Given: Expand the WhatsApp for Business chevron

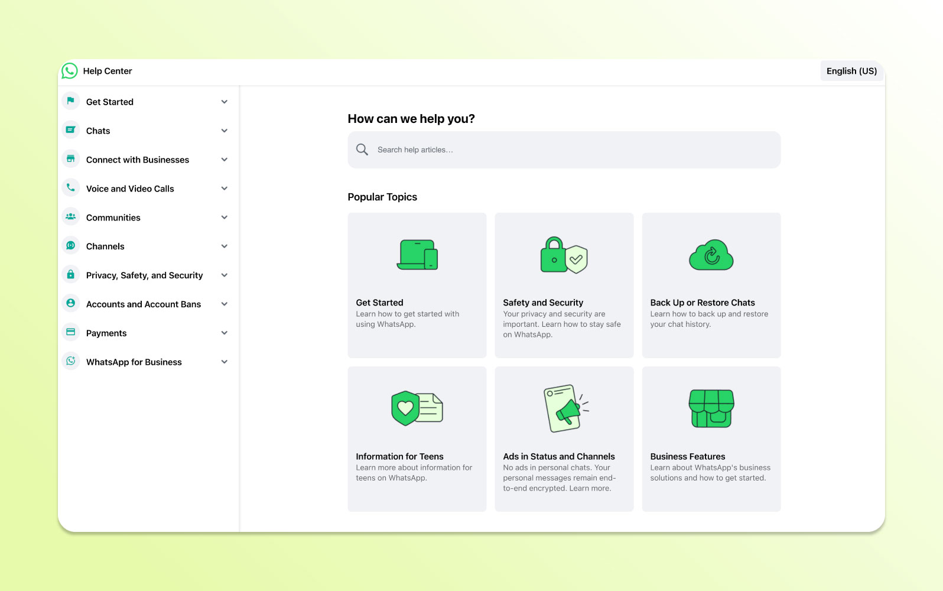Looking at the screenshot, I should (x=225, y=362).
